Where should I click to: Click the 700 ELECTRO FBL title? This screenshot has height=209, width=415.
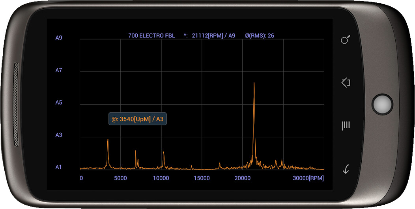[151, 35]
